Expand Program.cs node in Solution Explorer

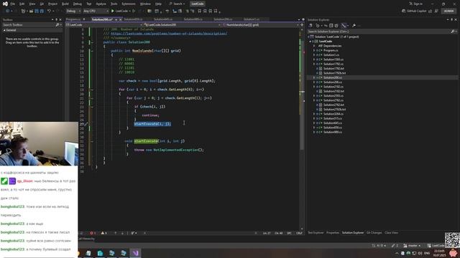click(x=314, y=50)
